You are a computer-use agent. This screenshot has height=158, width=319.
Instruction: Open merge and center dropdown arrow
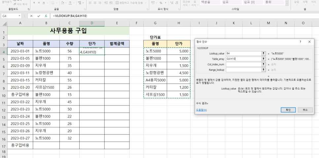point(146,3)
